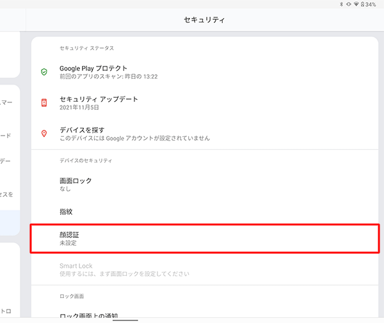Open 指紋 fingerprint setting
Screen dimensions: 384x323
[x=205, y=212]
